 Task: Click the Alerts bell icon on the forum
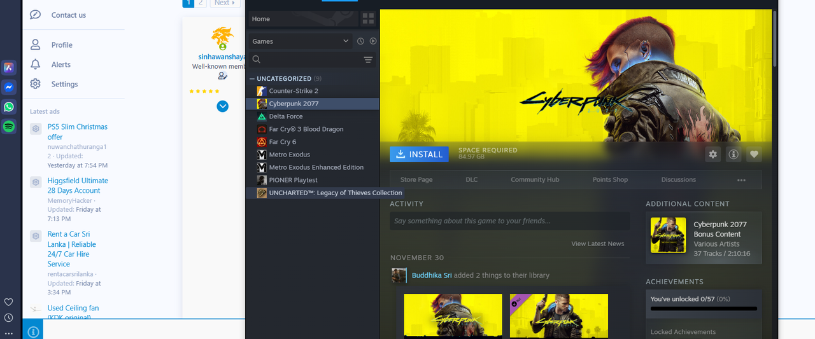pos(36,64)
